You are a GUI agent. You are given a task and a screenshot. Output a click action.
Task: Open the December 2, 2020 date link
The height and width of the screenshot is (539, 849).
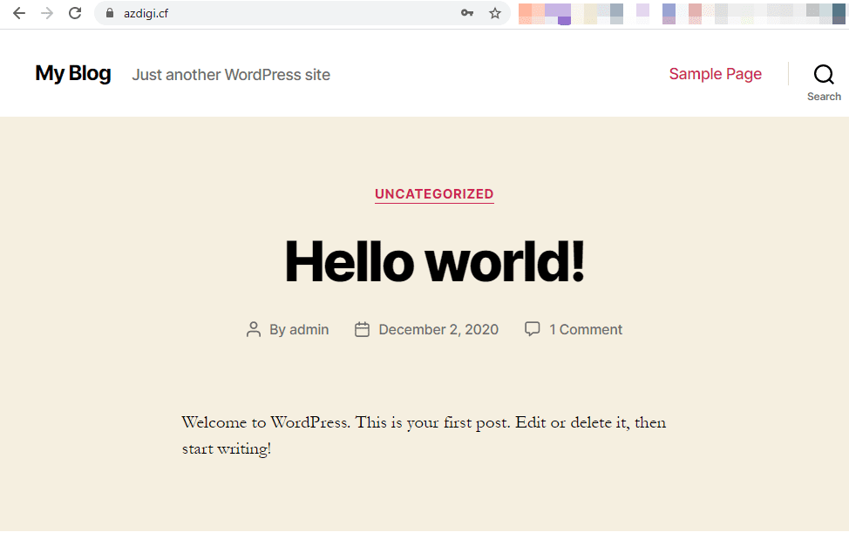point(438,329)
